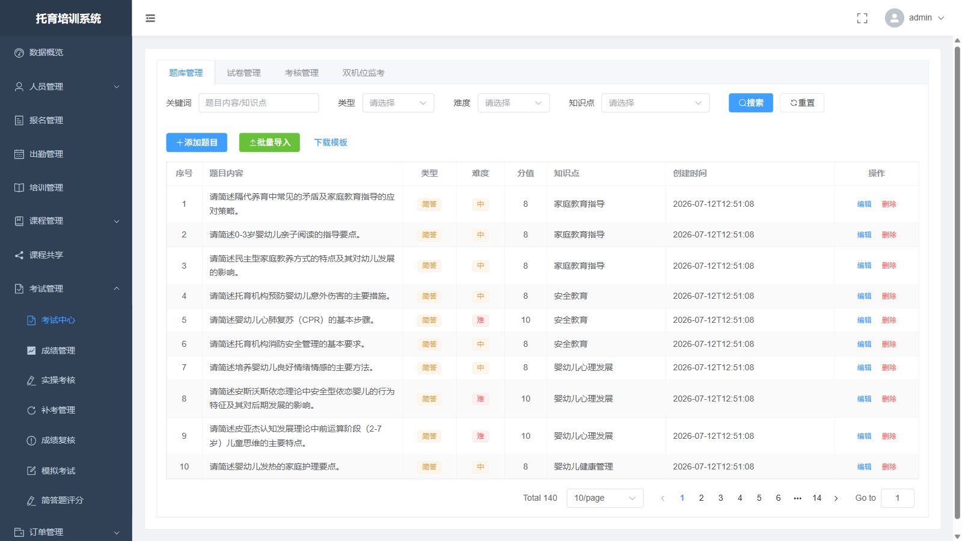Click the page vertical scrollbar
The height and width of the screenshot is (541, 962).
(x=957, y=283)
